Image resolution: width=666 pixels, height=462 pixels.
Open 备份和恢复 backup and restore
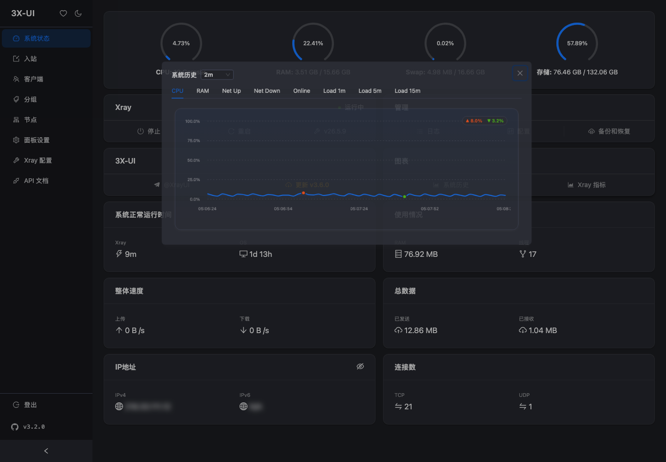pos(609,131)
